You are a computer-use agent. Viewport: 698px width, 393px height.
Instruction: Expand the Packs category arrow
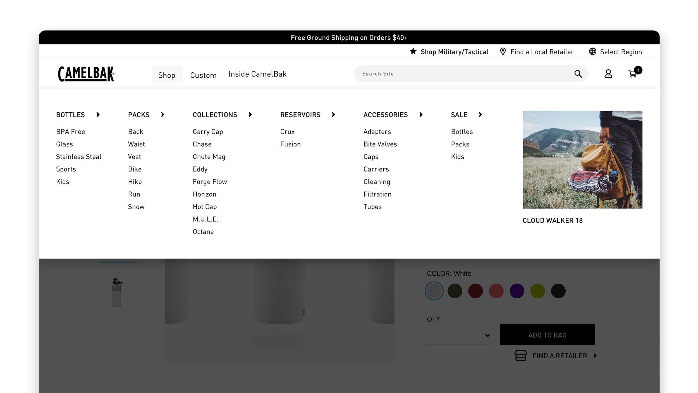163,115
